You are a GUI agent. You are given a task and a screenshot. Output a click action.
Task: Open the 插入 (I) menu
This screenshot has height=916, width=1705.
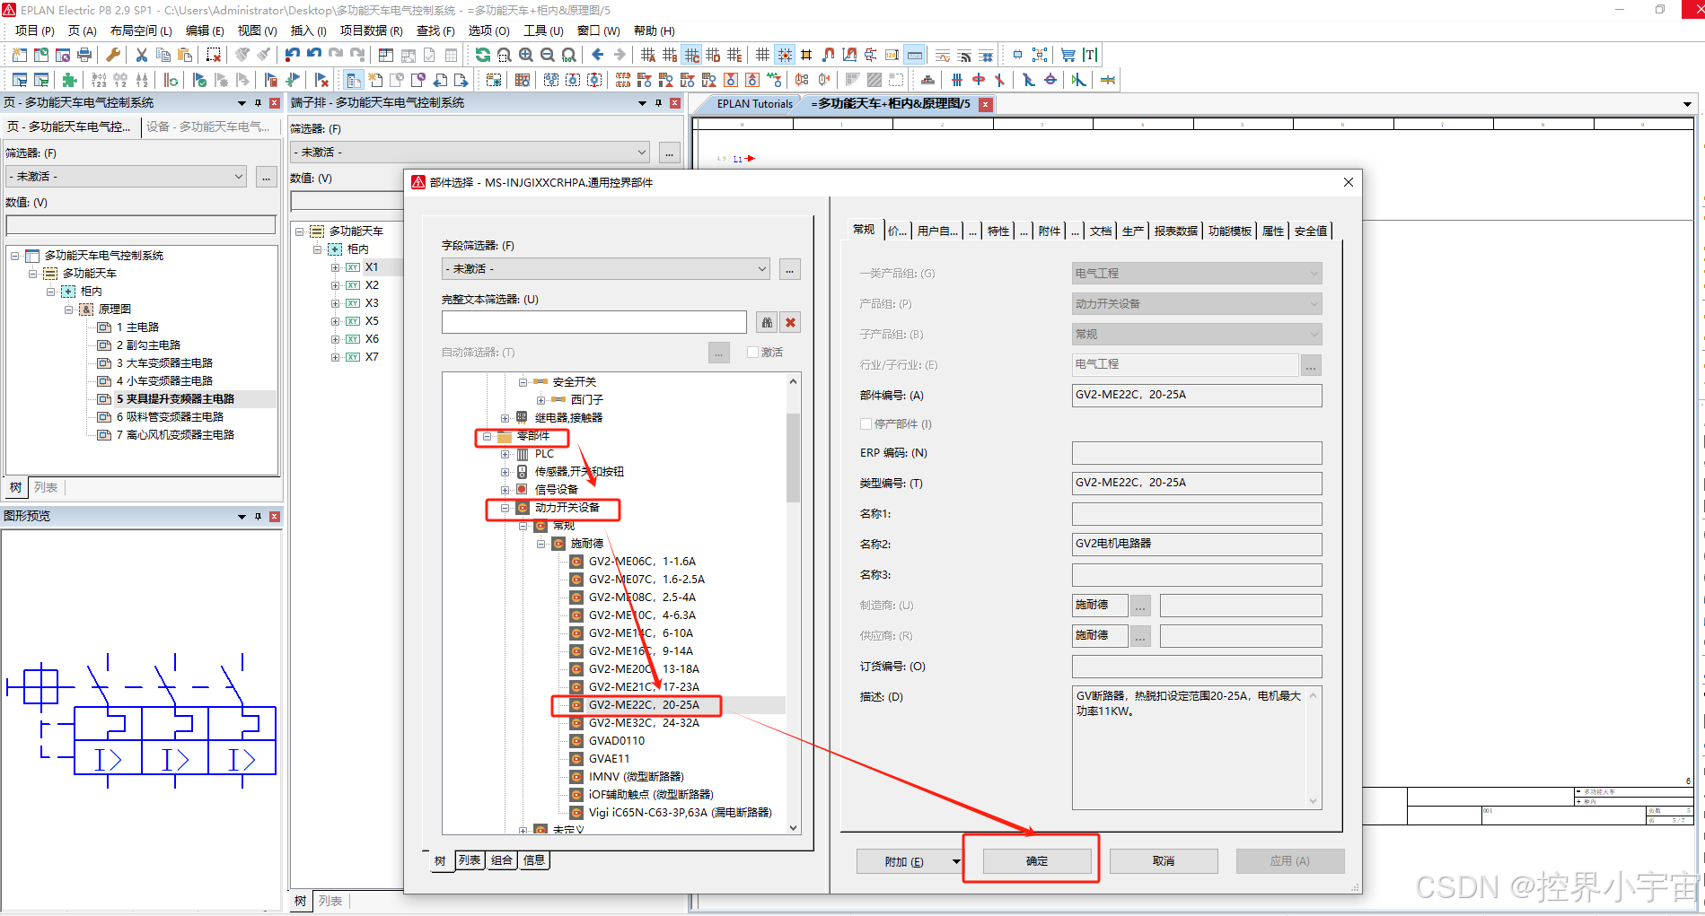(x=308, y=31)
